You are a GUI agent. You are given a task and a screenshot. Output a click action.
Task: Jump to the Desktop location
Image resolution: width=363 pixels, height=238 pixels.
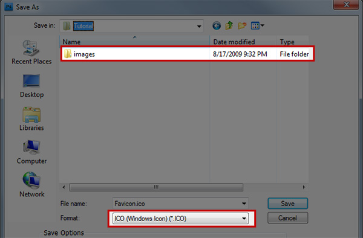31,86
